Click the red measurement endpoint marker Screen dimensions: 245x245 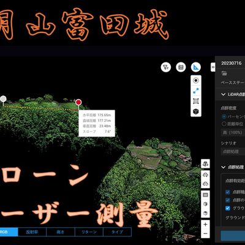coord(78,102)
